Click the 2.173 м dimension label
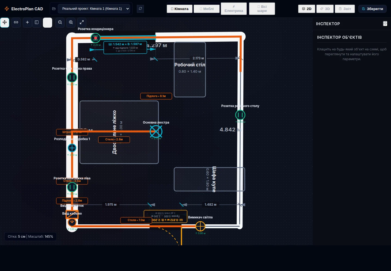 [x=198, y=58]
